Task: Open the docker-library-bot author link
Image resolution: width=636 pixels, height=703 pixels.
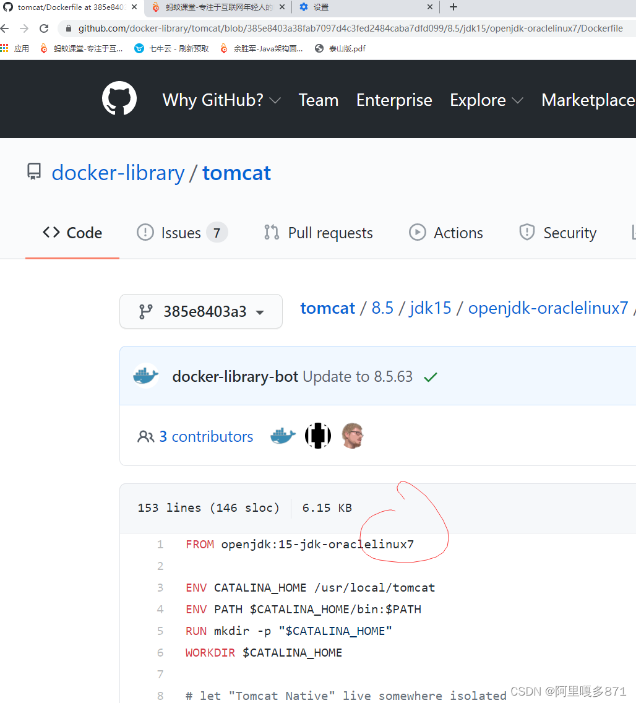Action: click(235, 377)
